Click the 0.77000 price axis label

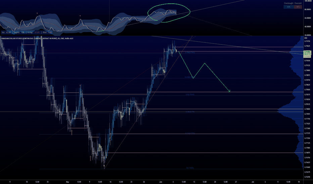point(307,148)
